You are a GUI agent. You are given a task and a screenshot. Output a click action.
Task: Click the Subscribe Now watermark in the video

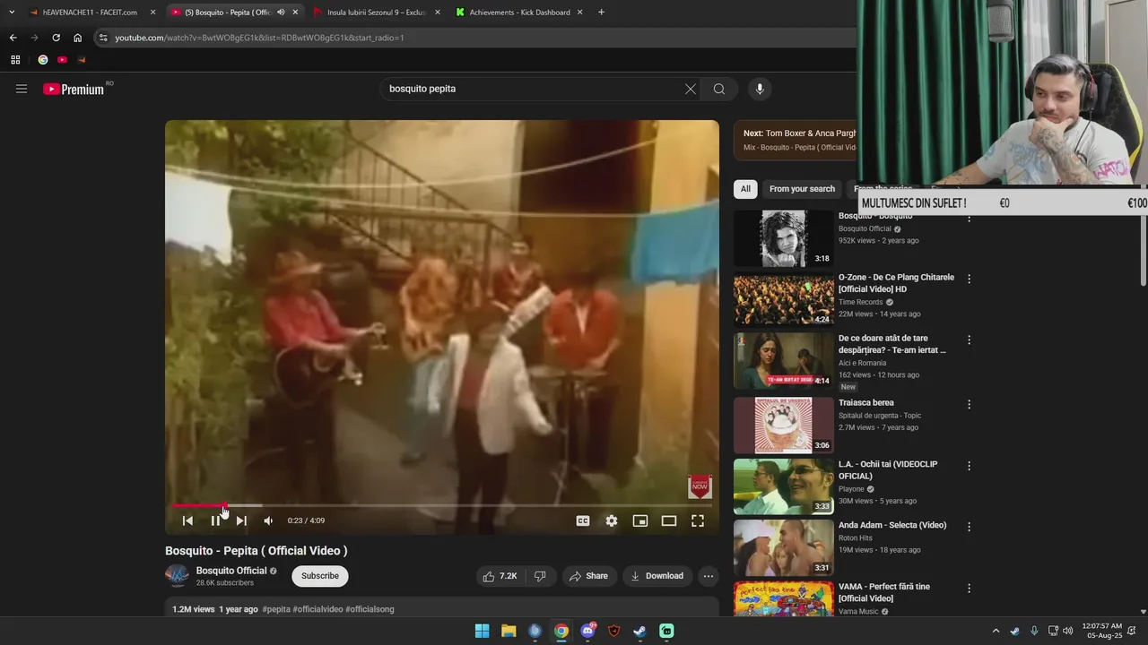(x=700, y=486)
